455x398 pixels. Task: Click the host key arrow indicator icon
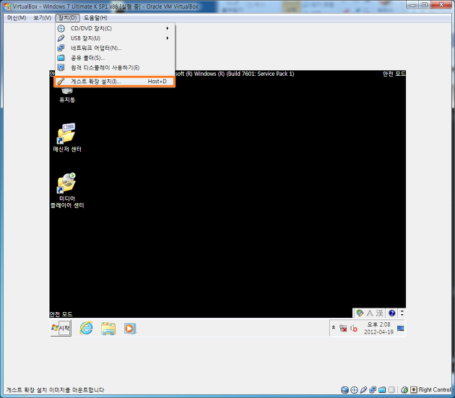point(414,390)
